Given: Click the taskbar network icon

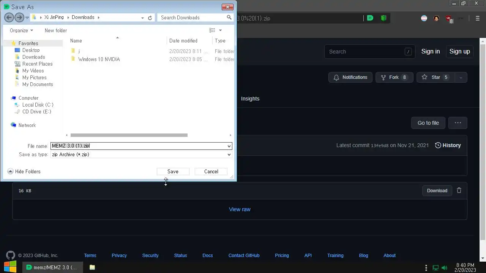Looking at the screenshot, I should tap(436, 268).
